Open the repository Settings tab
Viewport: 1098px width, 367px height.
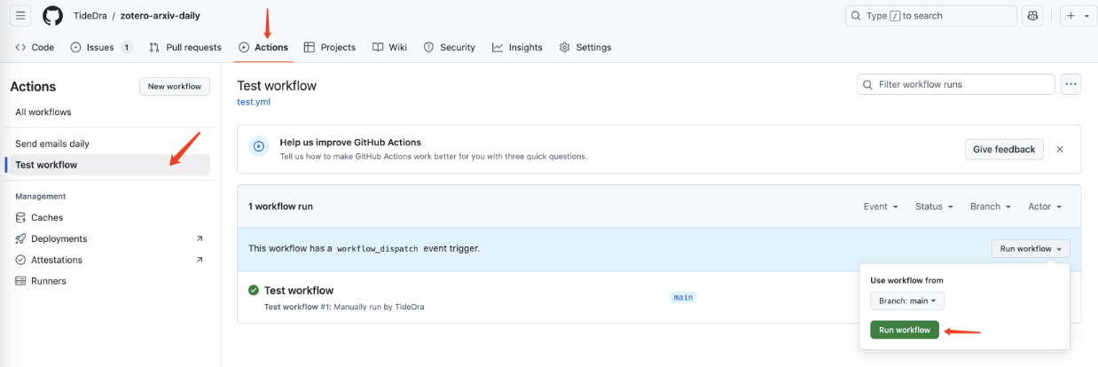pyautogui.click(x=585, y=47)
